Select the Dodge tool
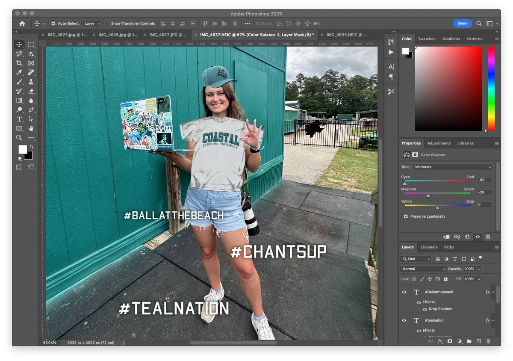 [19, 110]
